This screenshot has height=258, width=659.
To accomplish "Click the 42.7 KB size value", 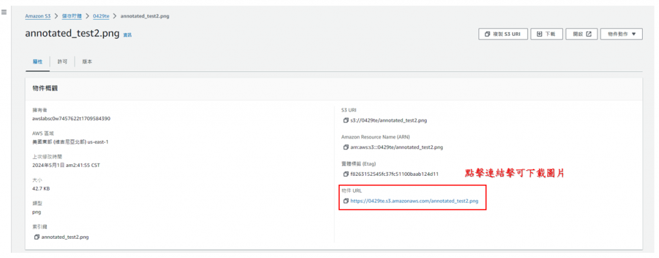I will (x=41, y=189).
